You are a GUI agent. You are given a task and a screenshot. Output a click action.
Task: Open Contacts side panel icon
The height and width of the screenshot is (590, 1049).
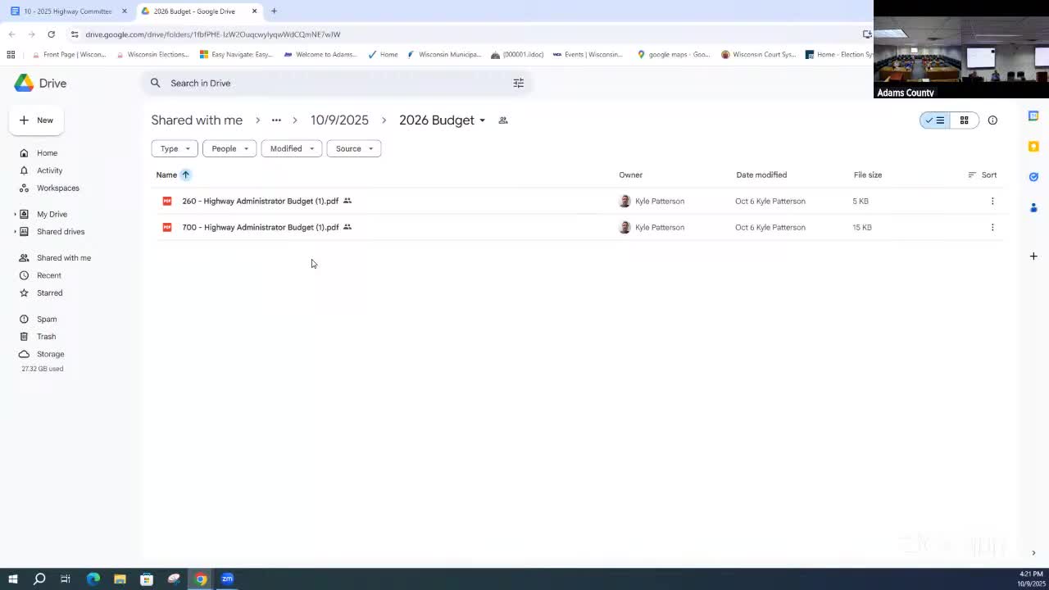[x=1033, y=207]
